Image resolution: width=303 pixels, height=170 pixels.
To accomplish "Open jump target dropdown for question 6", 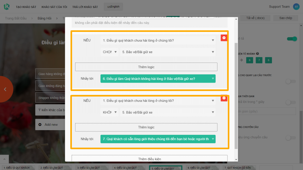I will pyautogui.click(x=158, y=79).
